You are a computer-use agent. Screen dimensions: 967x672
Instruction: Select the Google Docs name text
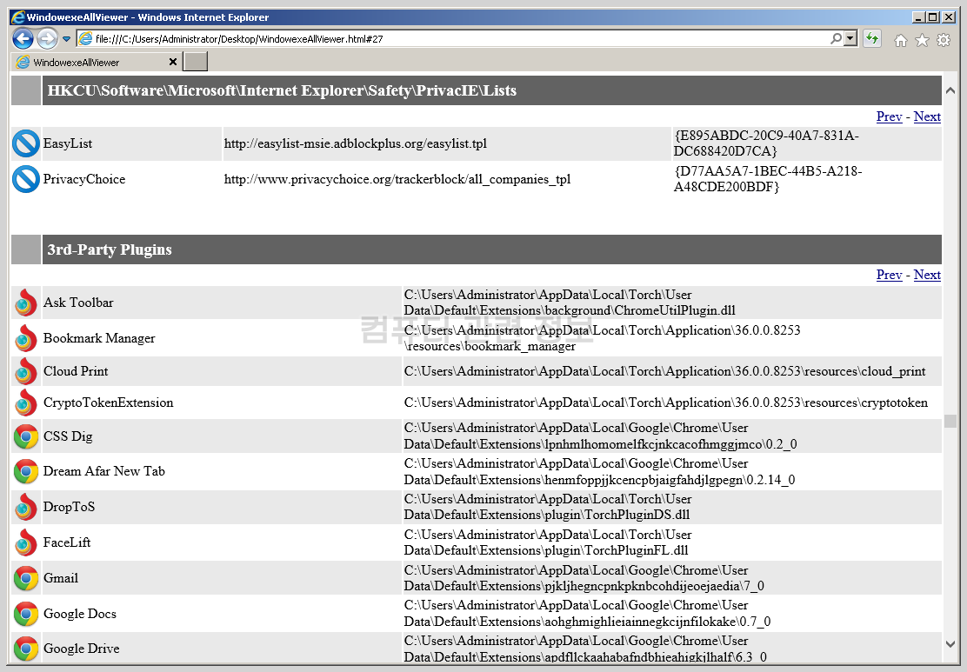79,614
